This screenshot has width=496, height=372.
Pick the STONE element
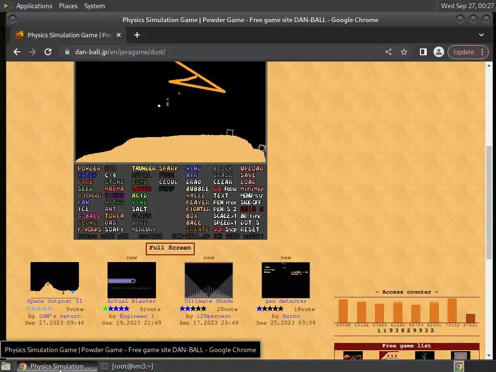coord(114,182)
